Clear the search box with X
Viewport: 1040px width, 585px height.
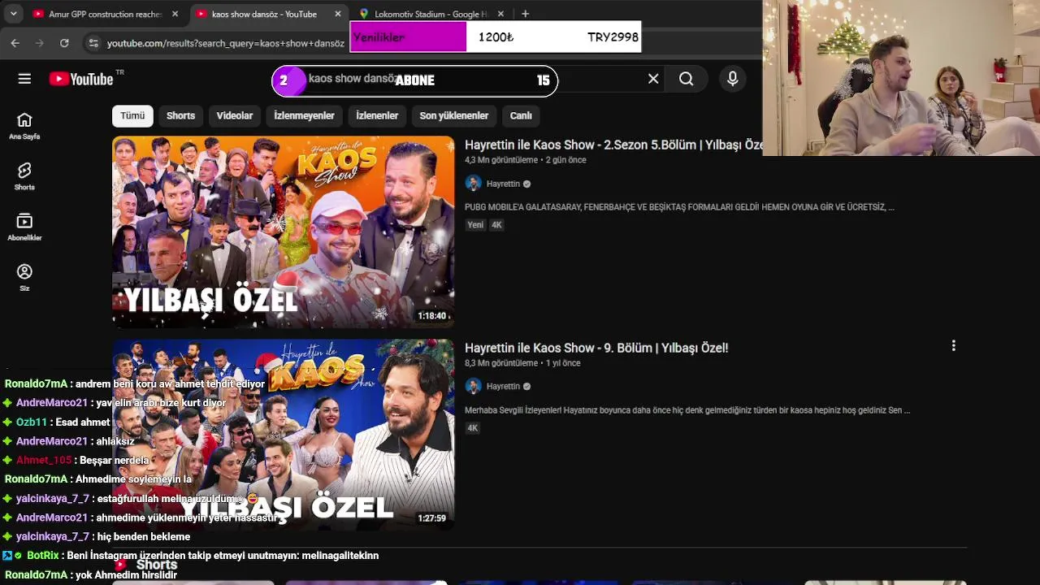pyautogui.click(x=653, y=79)
